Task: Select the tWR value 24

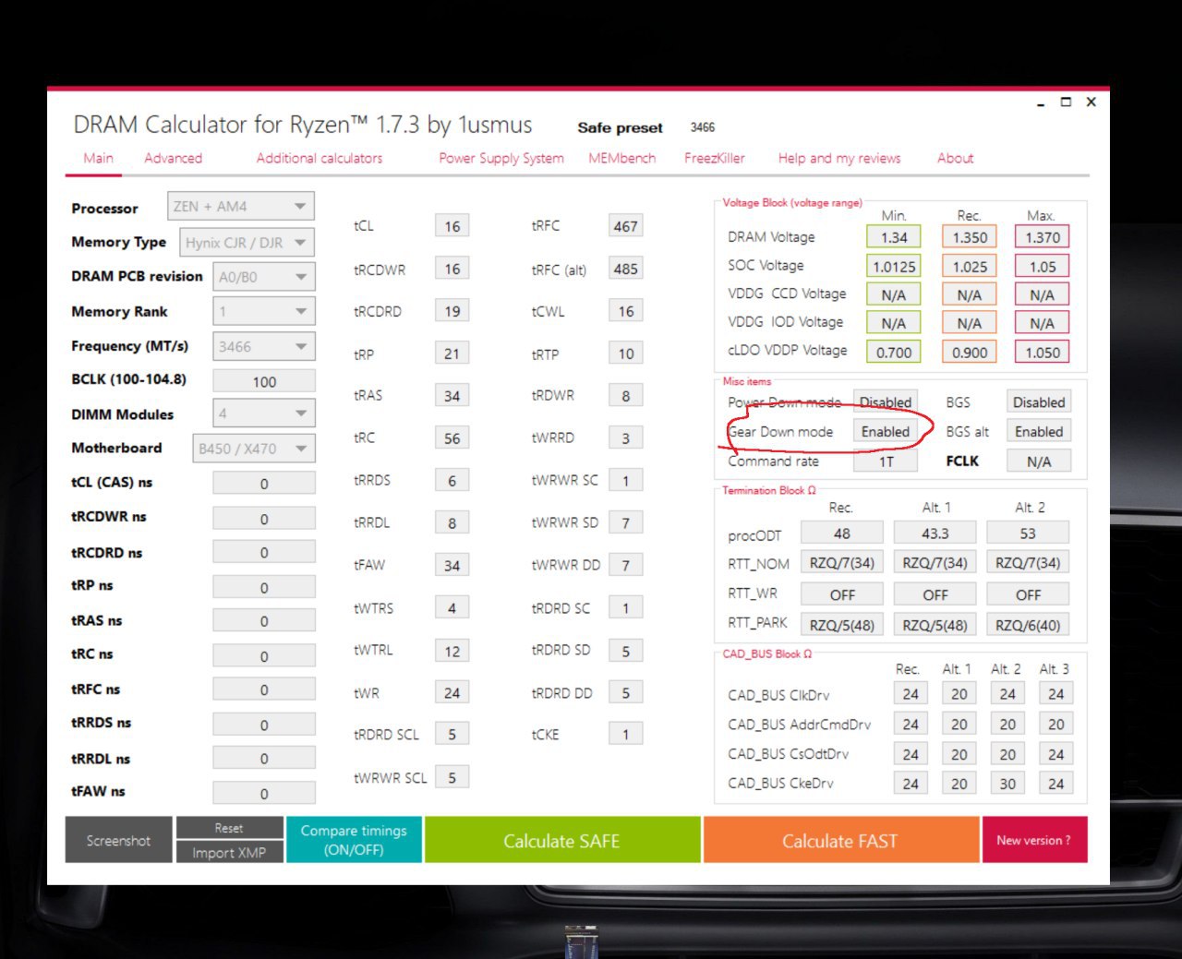Action: click(x=452, y=692)
